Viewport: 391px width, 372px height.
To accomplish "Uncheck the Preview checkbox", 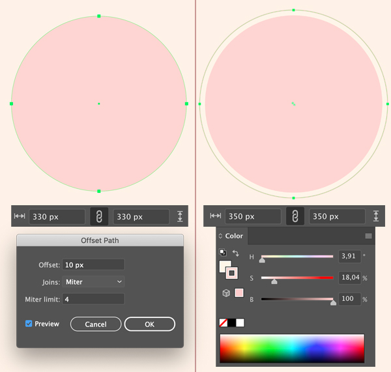I will click(29, 324).
